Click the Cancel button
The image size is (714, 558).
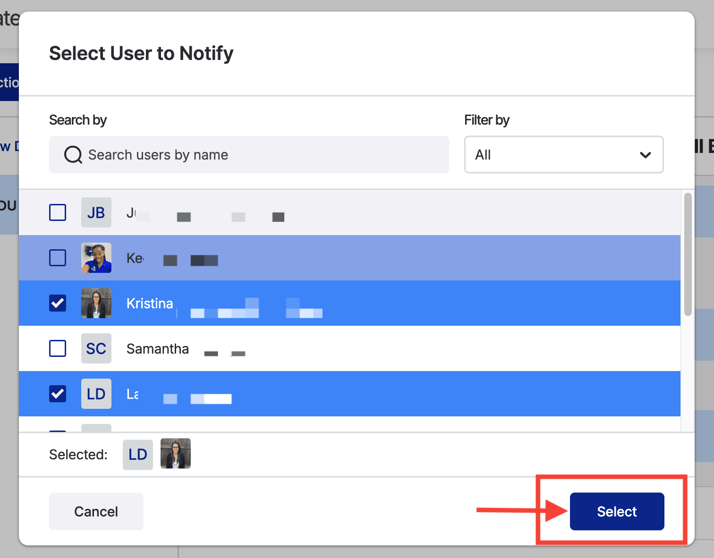point(96,511)
